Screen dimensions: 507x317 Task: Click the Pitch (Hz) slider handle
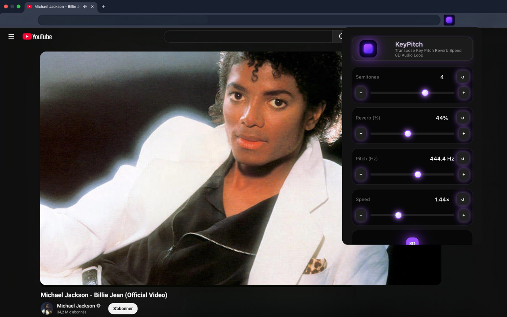(x=417, y=174)
